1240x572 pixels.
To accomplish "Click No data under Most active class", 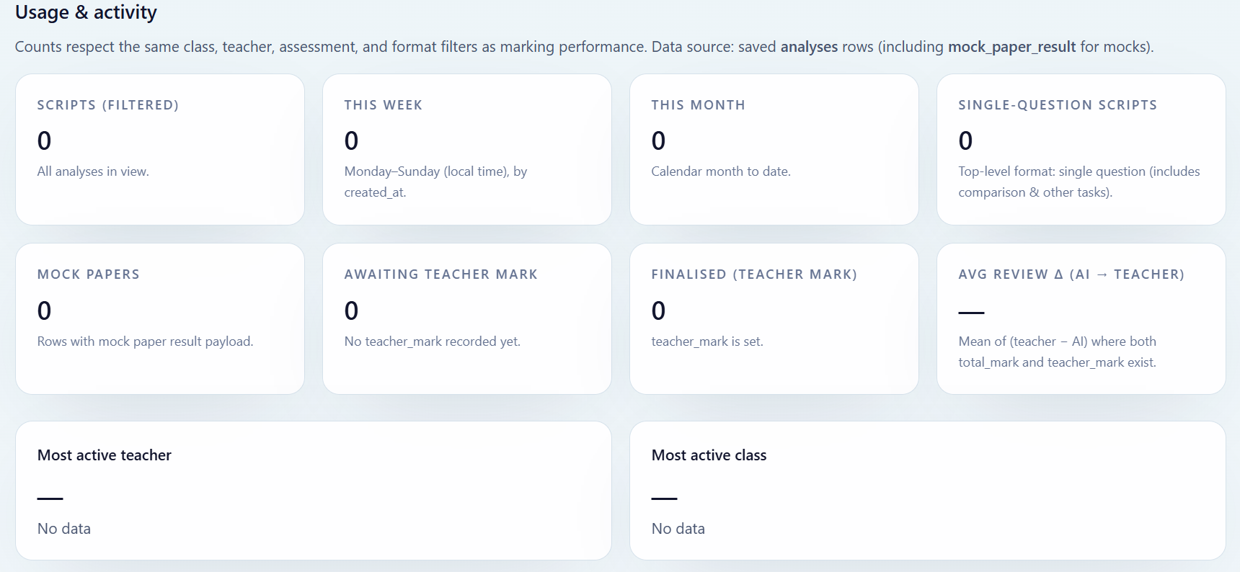I will [x=678, y=528].
